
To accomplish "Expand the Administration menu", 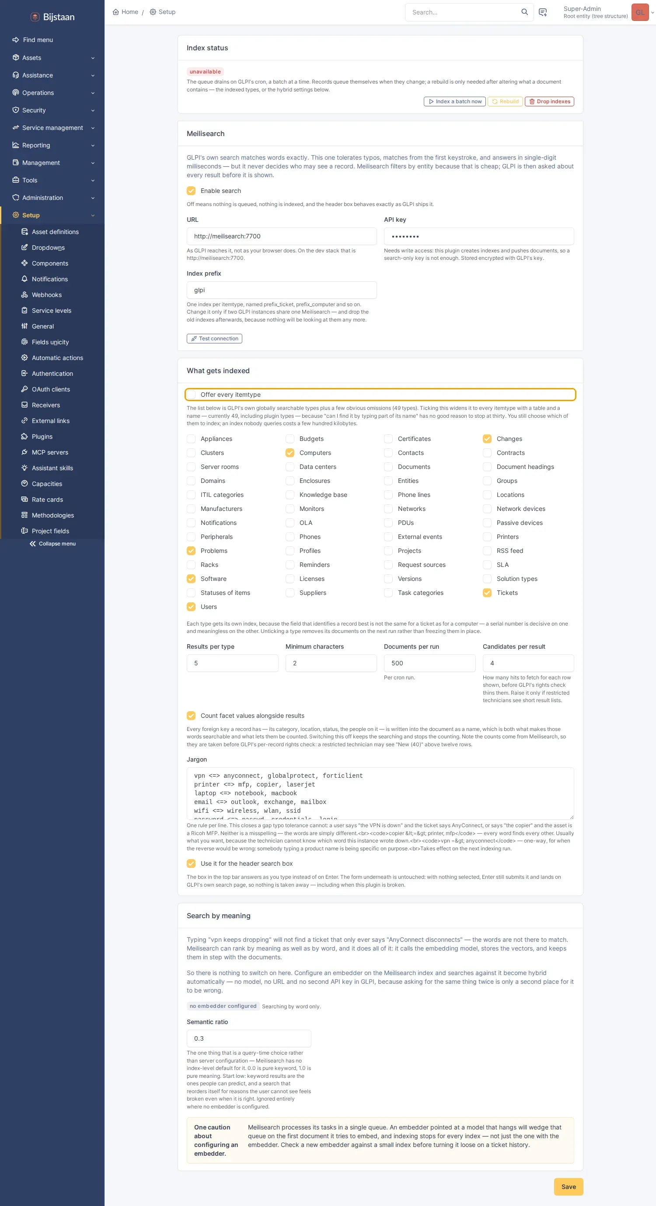I will [52, 198].
